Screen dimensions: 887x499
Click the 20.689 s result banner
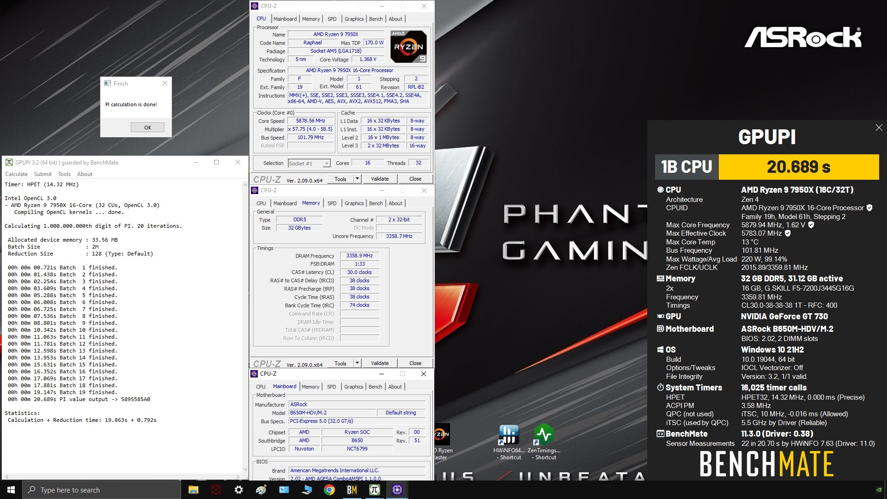pyautogui.click(x=799, y=167)
